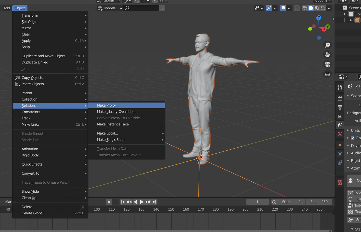Image resolution: width=361 pixels, height=232 pixels.
Task: Play the animation forward
Action: click(142, 202)
